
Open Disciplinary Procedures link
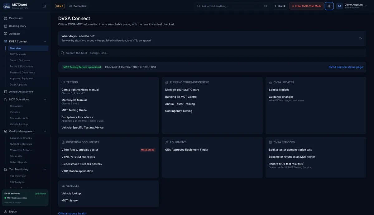click(77, 117)
